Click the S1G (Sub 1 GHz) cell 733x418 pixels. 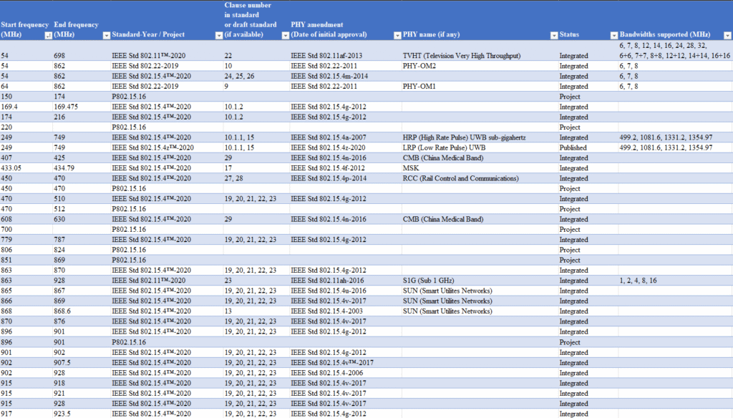point(429,281)
